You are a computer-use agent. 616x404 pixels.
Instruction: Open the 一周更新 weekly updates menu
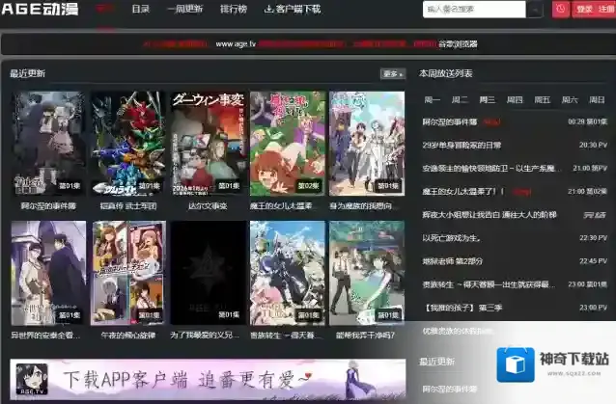click(x=185, y=9)
